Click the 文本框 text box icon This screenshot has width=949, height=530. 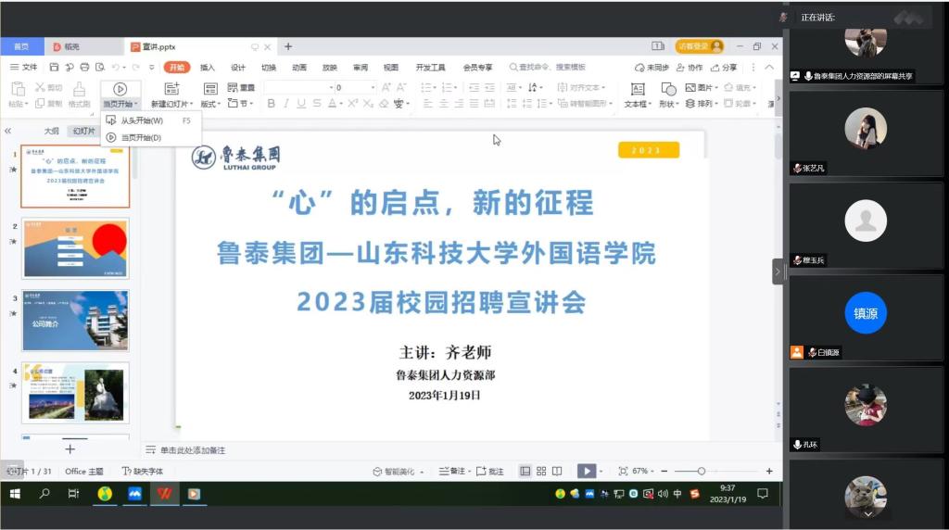click(637, 89)
